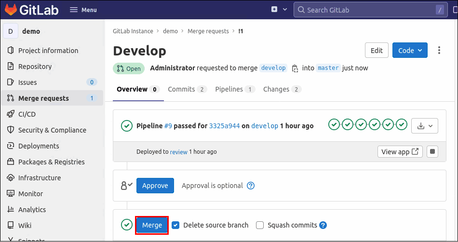
Task: Switch to the Overview tab
Action: [138, 89]
